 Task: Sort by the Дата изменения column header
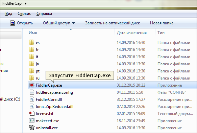132,33
